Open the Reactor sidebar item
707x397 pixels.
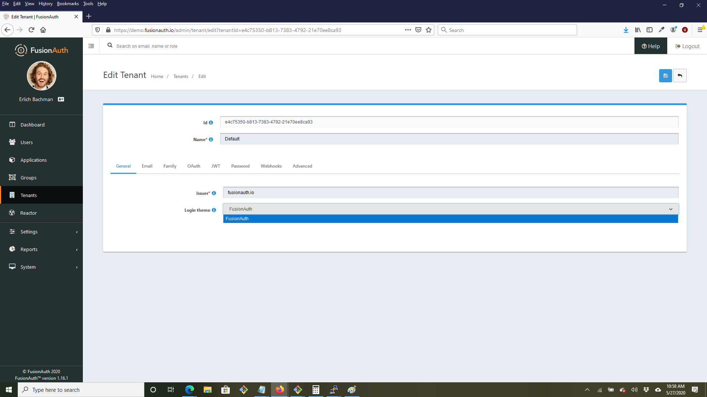tap(28, 213)
